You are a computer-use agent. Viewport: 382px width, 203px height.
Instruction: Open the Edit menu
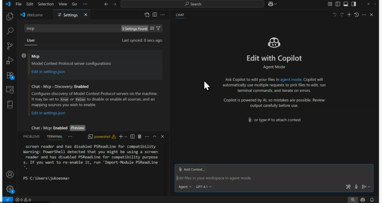tap(30, 4)
